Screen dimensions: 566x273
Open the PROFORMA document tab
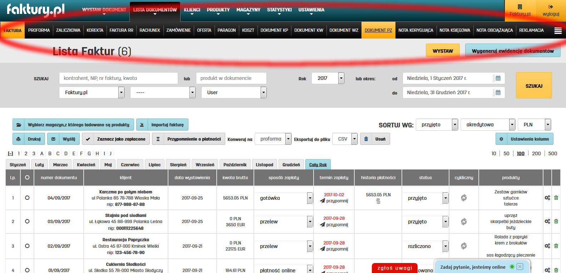(39, 30)
